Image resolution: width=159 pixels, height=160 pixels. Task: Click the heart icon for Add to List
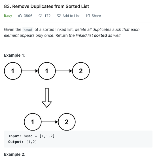(x=59, y=16)
